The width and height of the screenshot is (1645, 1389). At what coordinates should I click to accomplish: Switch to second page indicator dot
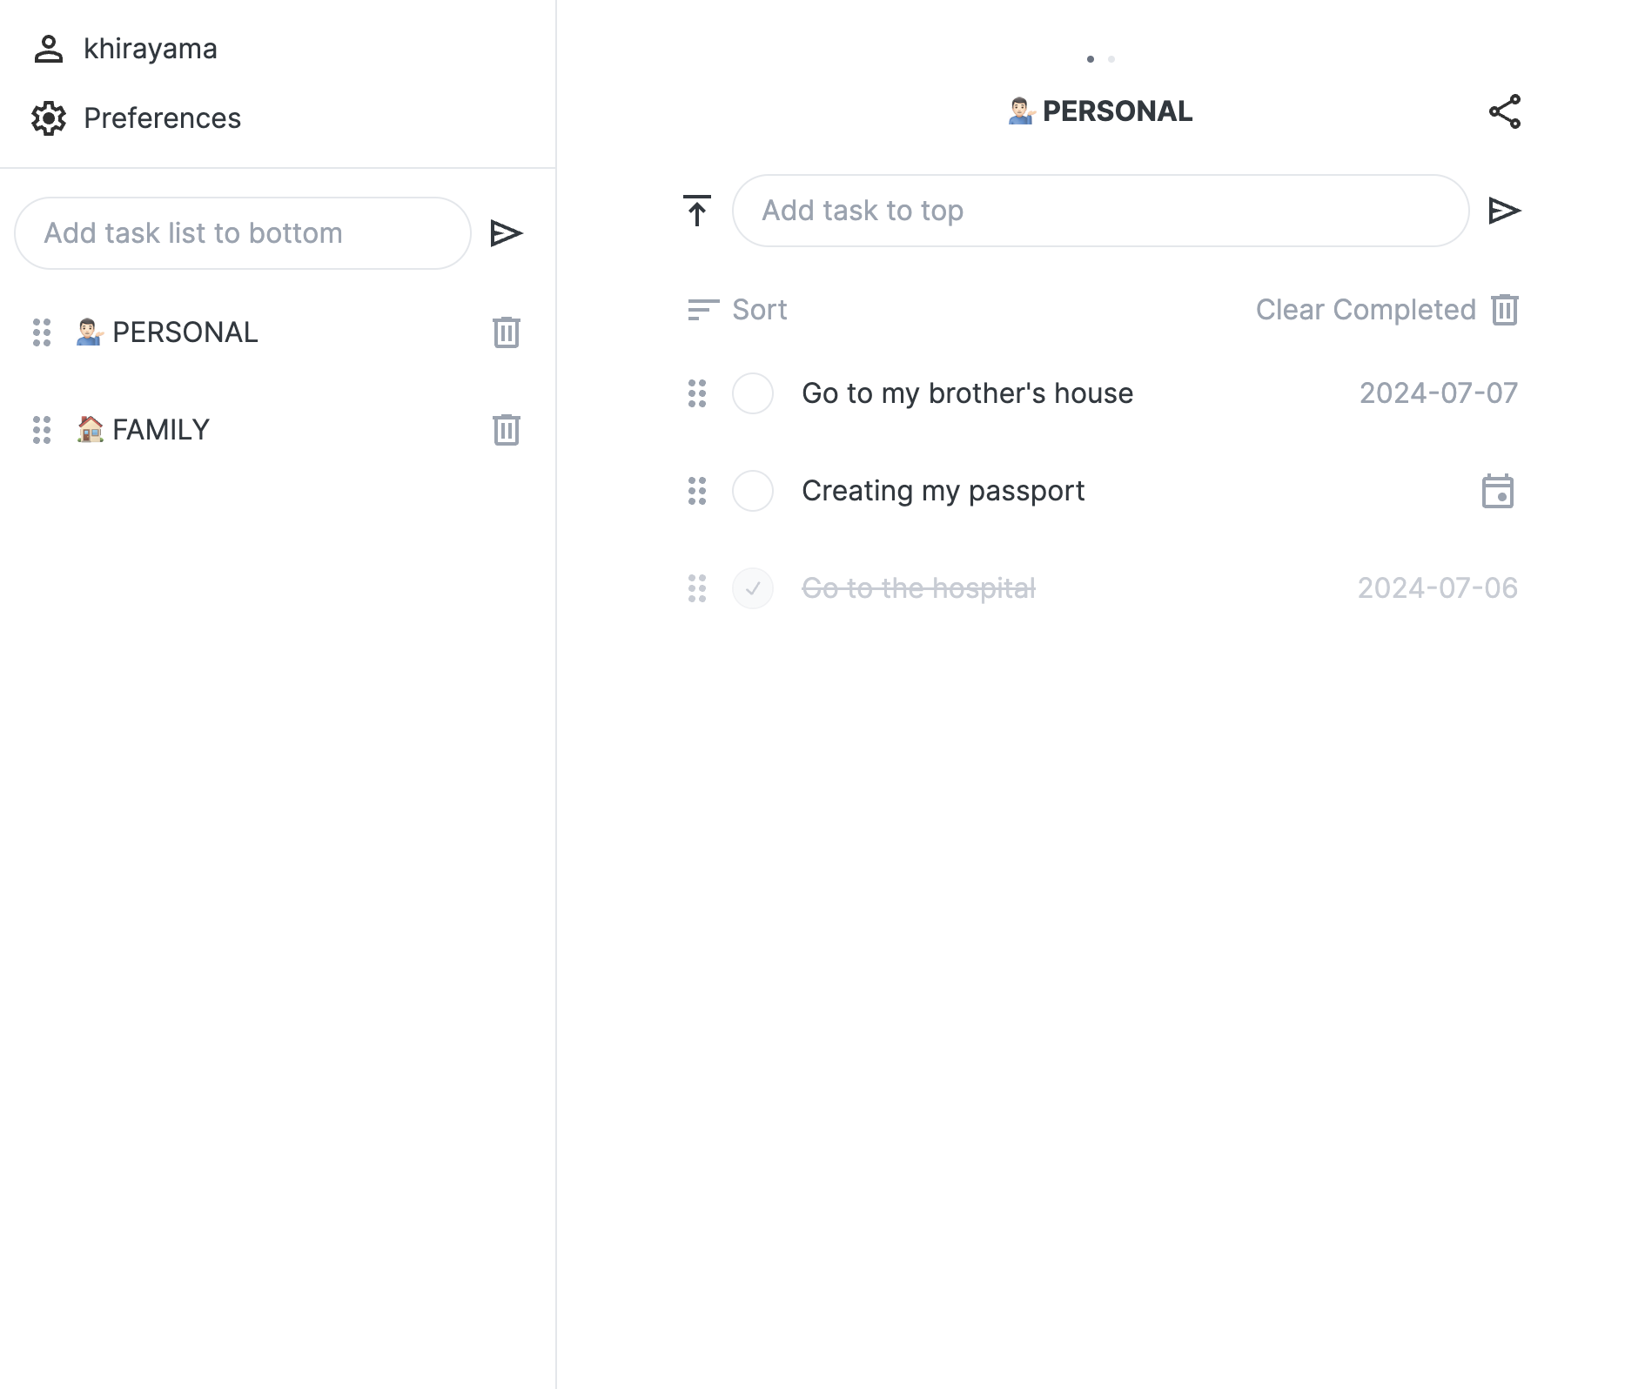pyautogui.click(x=1111, y=59)
